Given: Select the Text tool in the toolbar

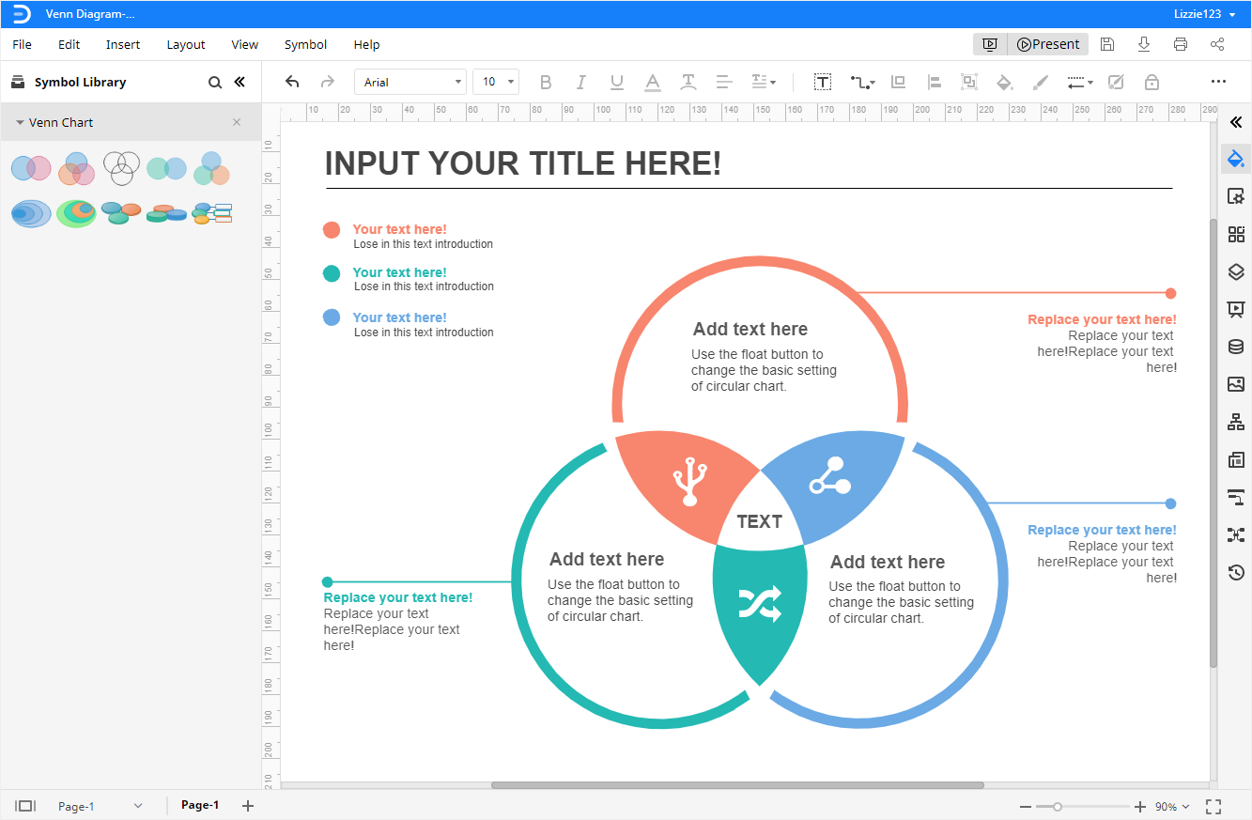Looking at the screenshot, I should [x=822, y=82].
